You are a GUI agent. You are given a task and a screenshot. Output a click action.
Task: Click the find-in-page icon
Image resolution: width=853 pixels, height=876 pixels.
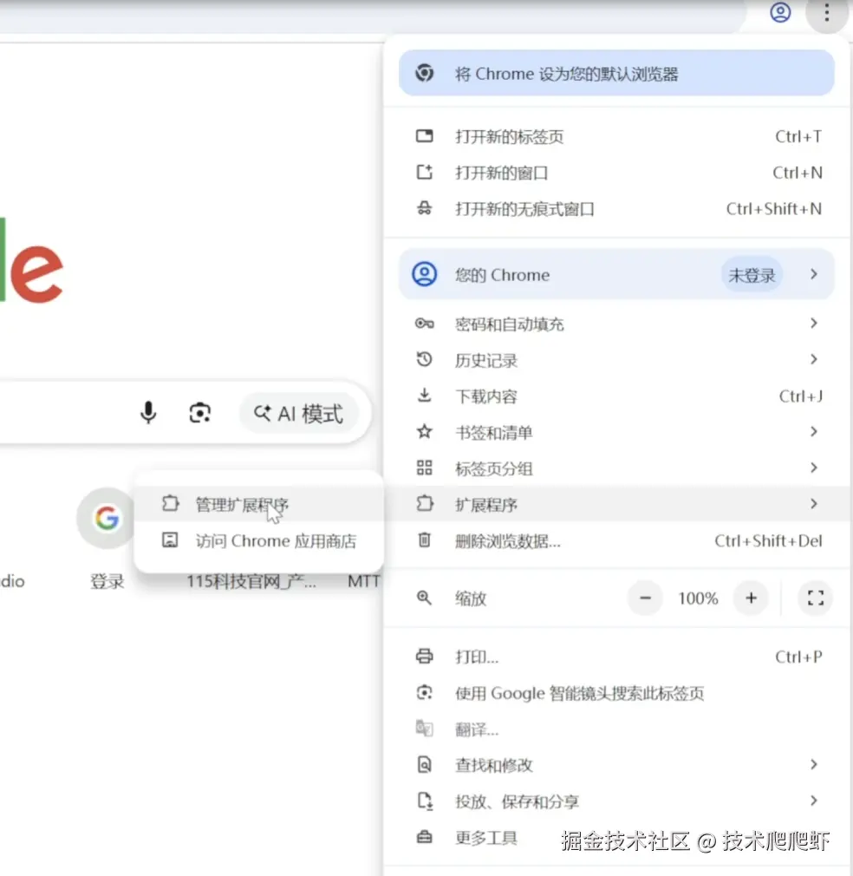pyautogui.click(x=424, y=764)
